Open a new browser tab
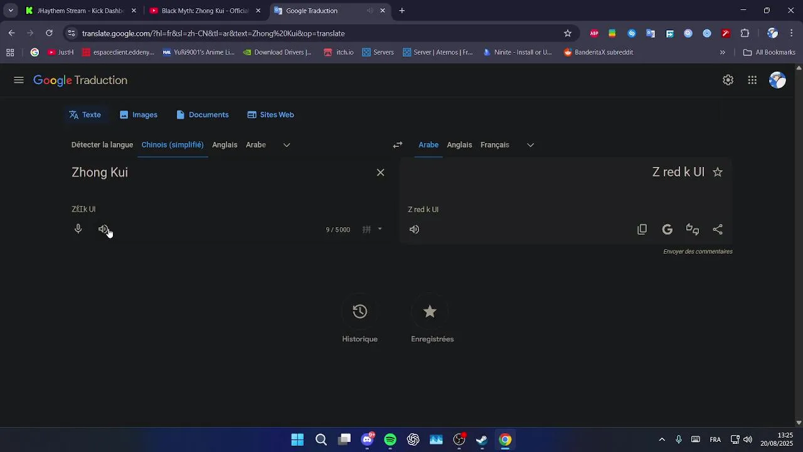 (x=402, y=11)
